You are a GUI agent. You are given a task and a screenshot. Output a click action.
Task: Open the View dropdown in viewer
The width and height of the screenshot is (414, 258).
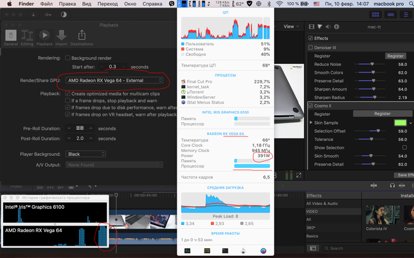click(291, 27)
